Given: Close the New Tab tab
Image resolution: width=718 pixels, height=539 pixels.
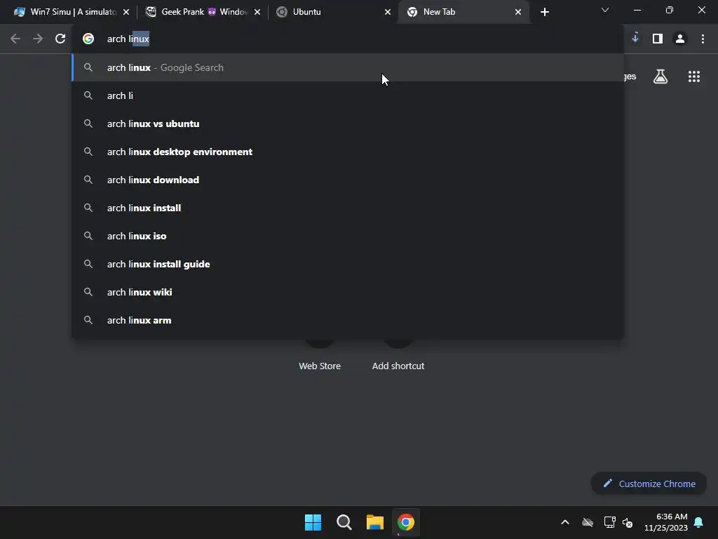Looking at the screenshot, I should (x=518, y=13).
